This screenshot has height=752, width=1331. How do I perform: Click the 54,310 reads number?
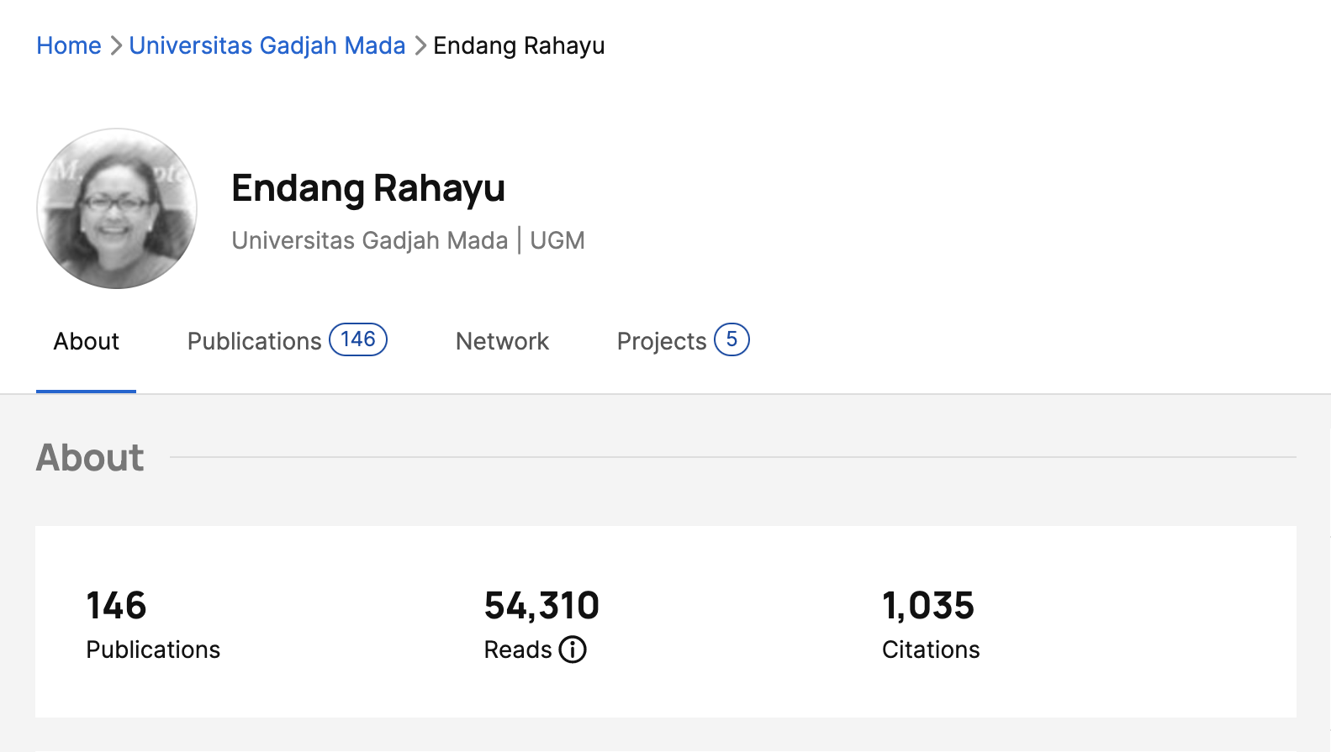(x=541, y=606)
